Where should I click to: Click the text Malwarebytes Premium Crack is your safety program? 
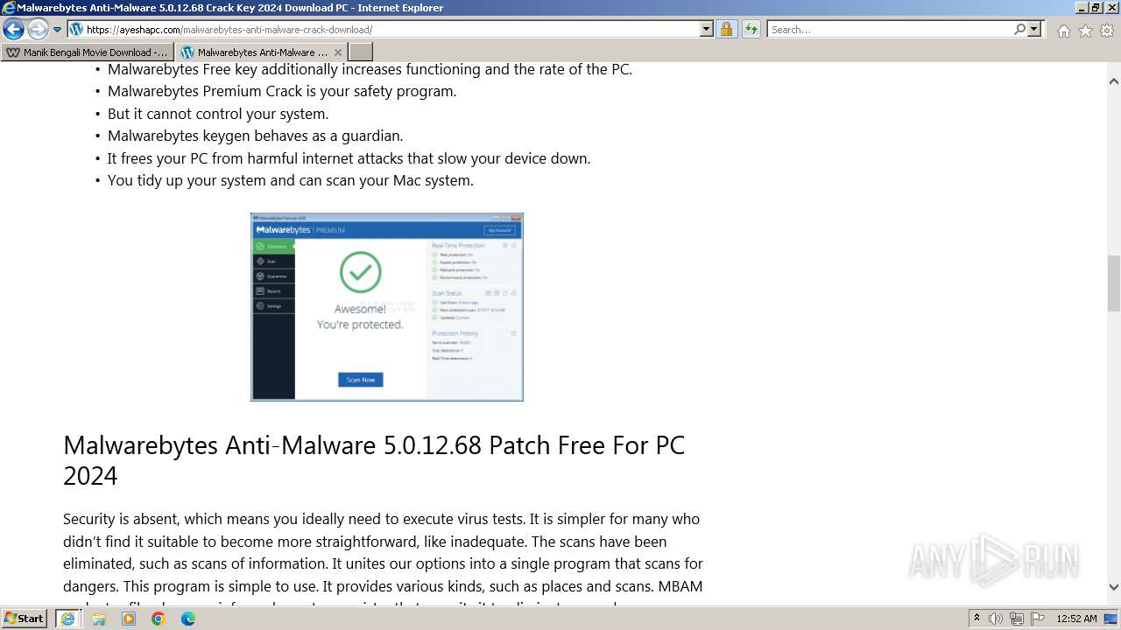click(x=282, y=91)
